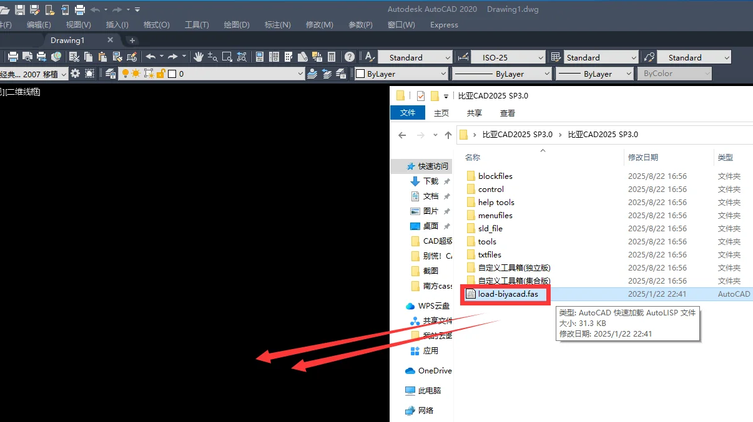
Task: Open the 格式(O) menu
Action: [x=157, y=25]
